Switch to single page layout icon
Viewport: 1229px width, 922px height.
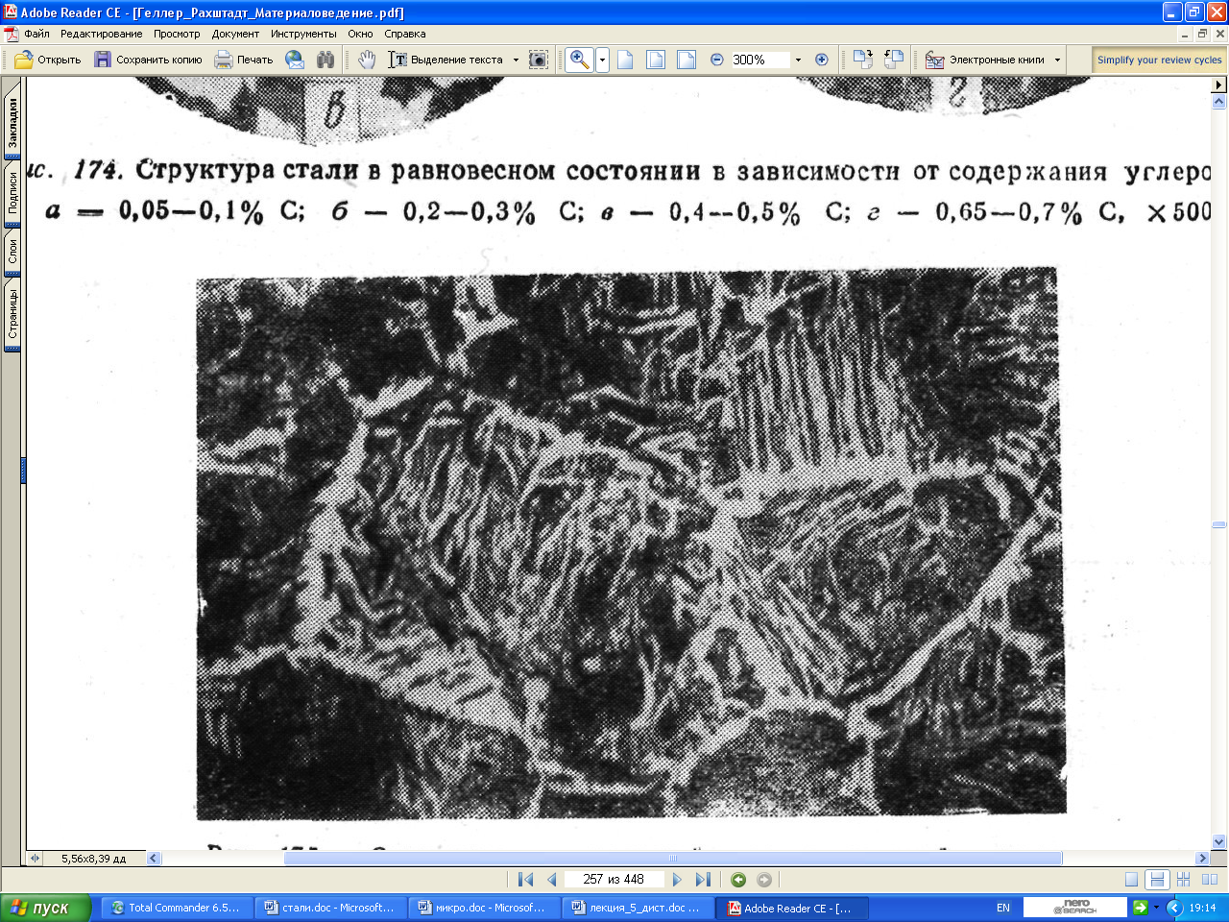[1131, 879]
